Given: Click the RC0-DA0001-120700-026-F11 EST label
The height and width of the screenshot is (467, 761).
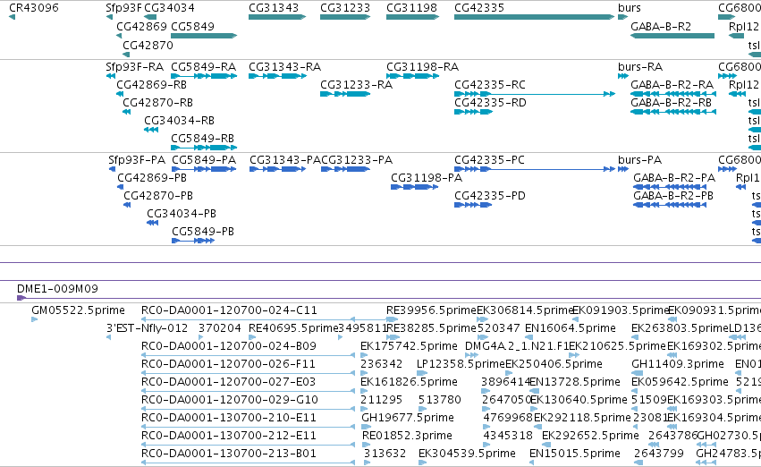Looking at the screenshot, I should [x=228, y=364].
